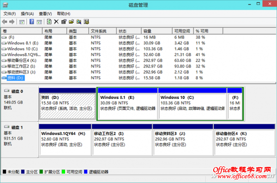Viewport: 277px width, 183px height.
Task: Open the 操作(A) menu
Action: click(x=27, y=14)
